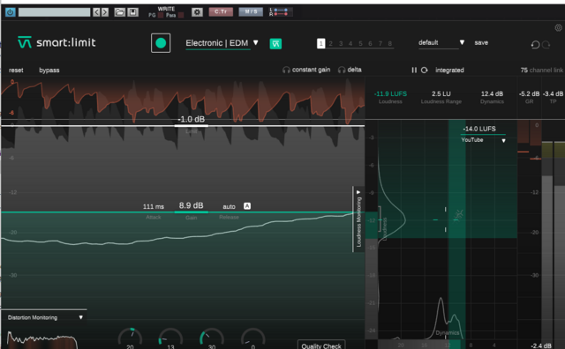Image resolution: width=565 pixels, height=349 pixels.
Task: Click the save floppy disk icon
Action: click(x=132, y=12)
